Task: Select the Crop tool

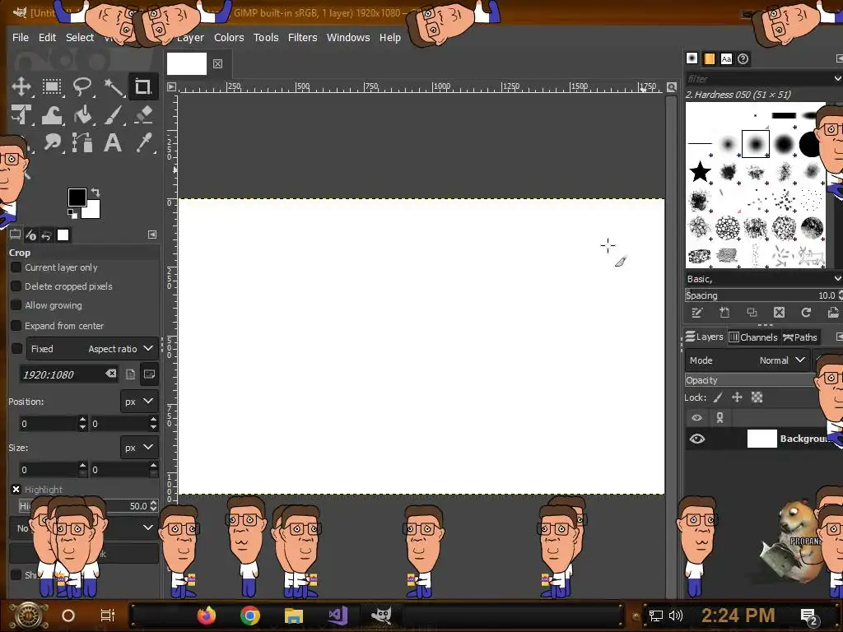Action: tap(143, 86)
